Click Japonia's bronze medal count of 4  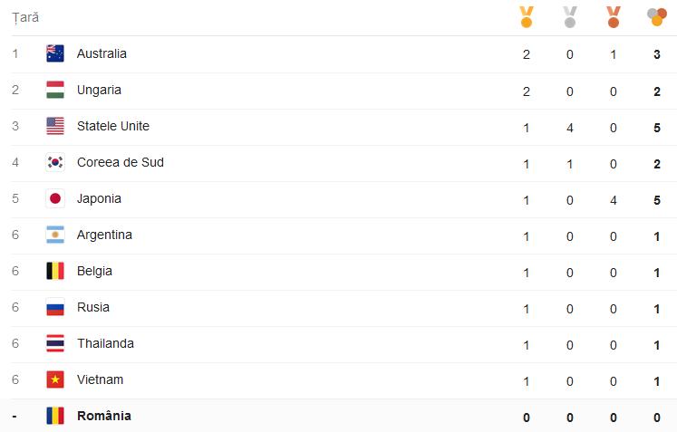coord(613,200)
